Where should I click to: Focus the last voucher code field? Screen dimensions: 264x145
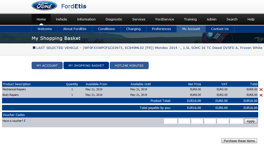[236, 121]
